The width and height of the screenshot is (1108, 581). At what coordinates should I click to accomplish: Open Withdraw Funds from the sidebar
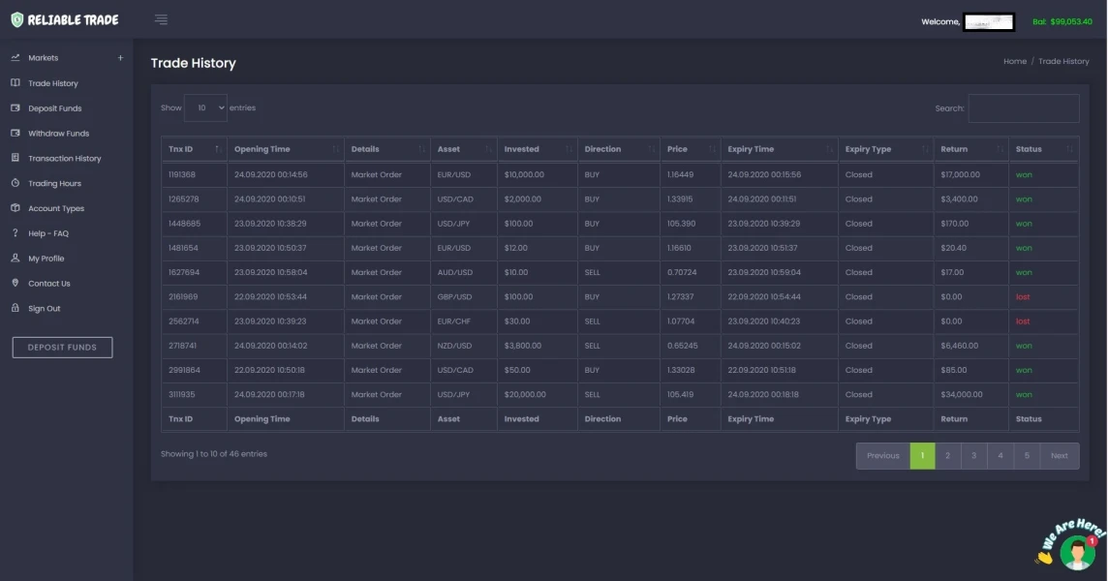[x=58, y=134]
